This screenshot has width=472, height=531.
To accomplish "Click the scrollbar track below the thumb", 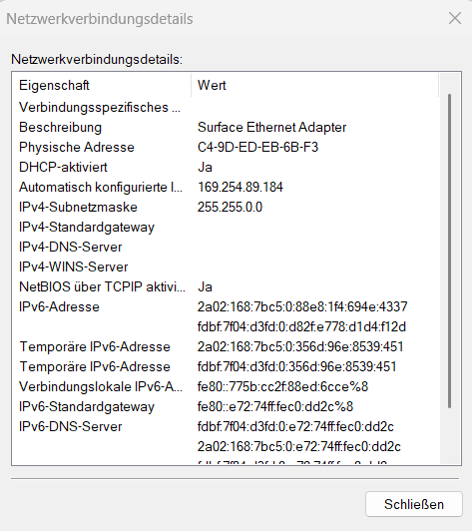I will 450,437.
